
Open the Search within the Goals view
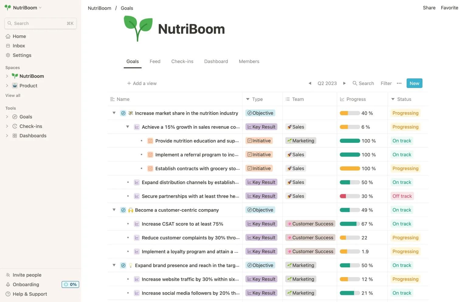pos(363,83)
